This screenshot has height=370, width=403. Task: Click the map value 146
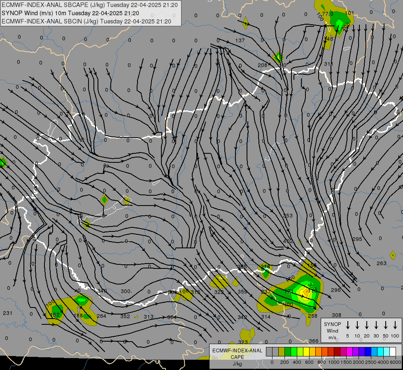(x=329, y=39)
